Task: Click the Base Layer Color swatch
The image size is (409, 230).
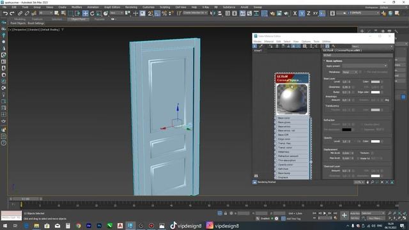Action: pyautogui.click(x=375, y=82)
